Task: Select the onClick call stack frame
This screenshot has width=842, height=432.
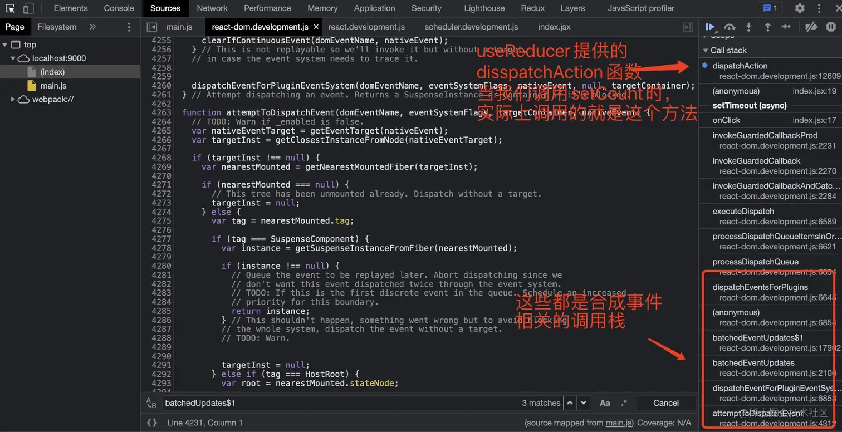Action: (770, 120)
